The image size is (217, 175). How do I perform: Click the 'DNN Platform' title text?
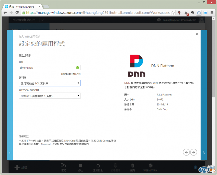162,66
